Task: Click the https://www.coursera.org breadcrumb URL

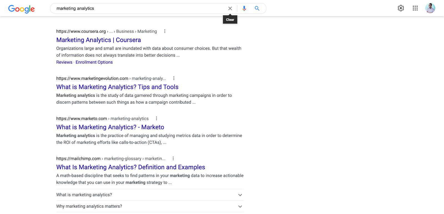Action: tap(81, 32)
